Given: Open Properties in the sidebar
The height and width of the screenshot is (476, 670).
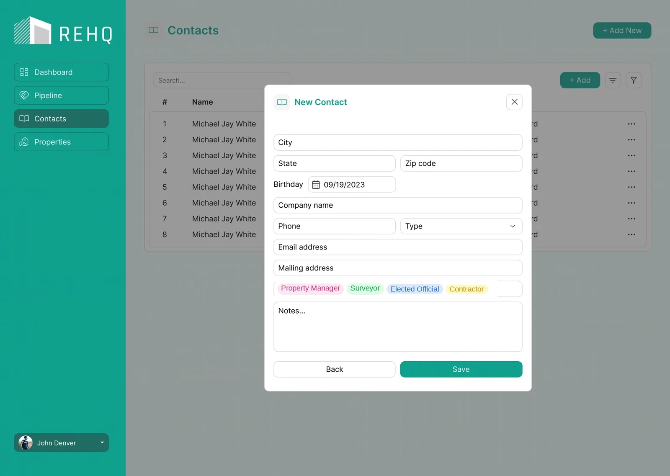Looking at the screenshot, I should point(61,142).
